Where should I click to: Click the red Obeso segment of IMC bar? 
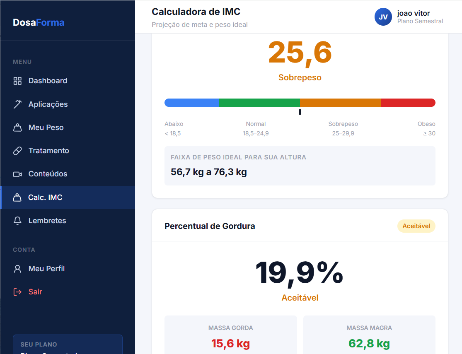point(409,103)
